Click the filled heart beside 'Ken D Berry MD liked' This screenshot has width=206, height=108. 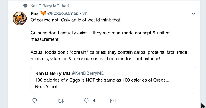click(25, 6)
